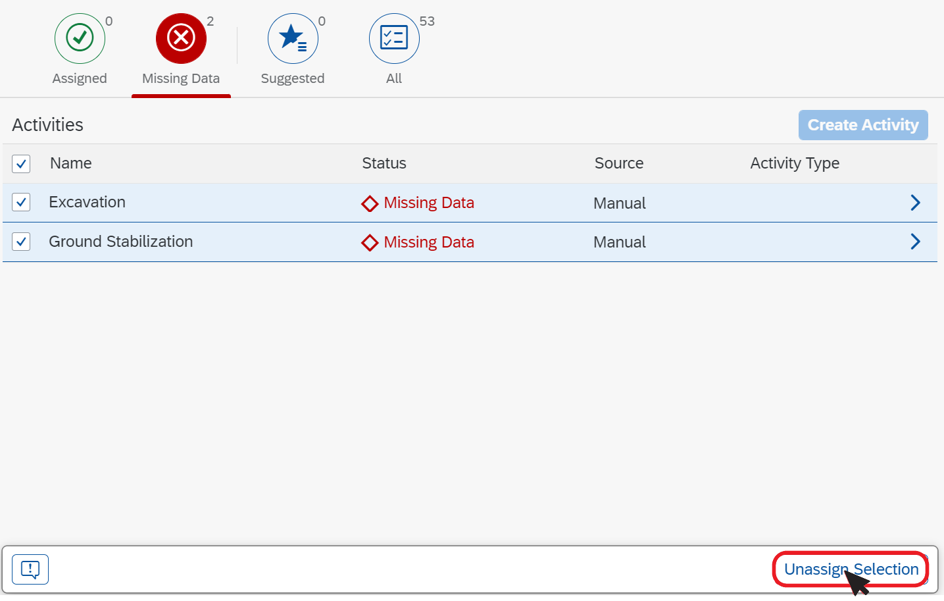
Task: Click Manual source in Excavation row
Action: coord(620,203)
